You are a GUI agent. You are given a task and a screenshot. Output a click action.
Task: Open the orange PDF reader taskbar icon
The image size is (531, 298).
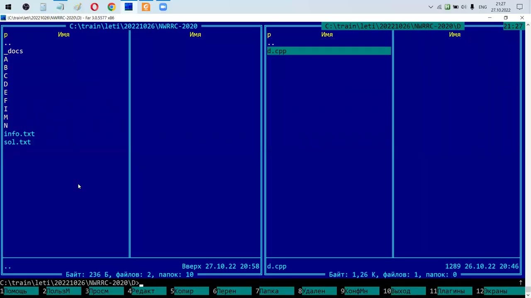pos(146,7)
